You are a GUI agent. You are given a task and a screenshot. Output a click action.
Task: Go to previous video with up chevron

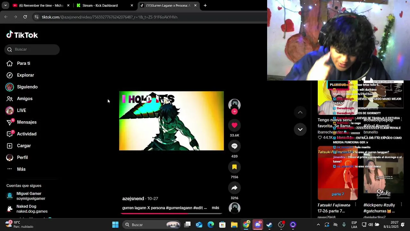300,112
